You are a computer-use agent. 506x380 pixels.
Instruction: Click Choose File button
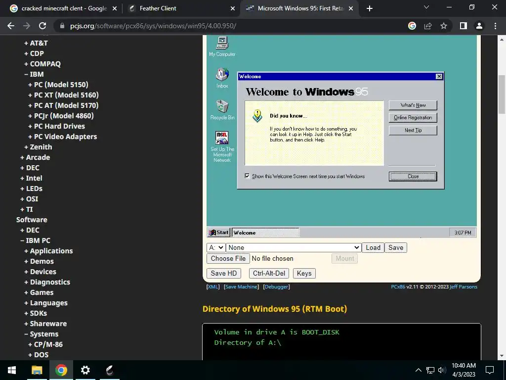point(228,258)
